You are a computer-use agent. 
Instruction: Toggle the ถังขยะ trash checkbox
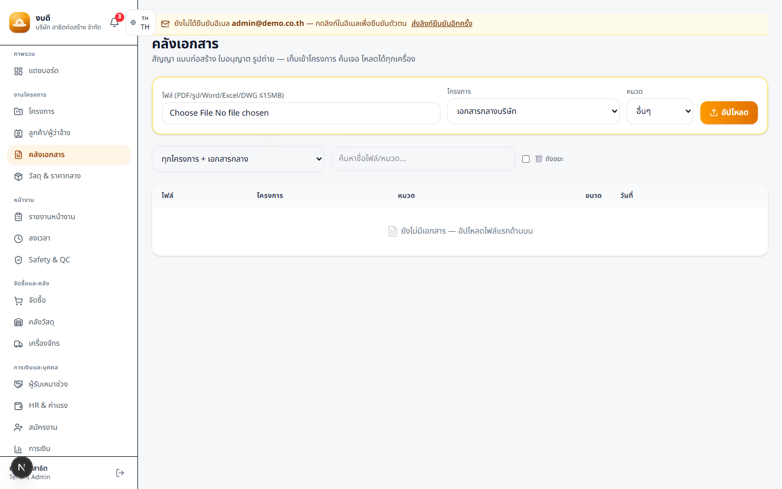point(526,159)
